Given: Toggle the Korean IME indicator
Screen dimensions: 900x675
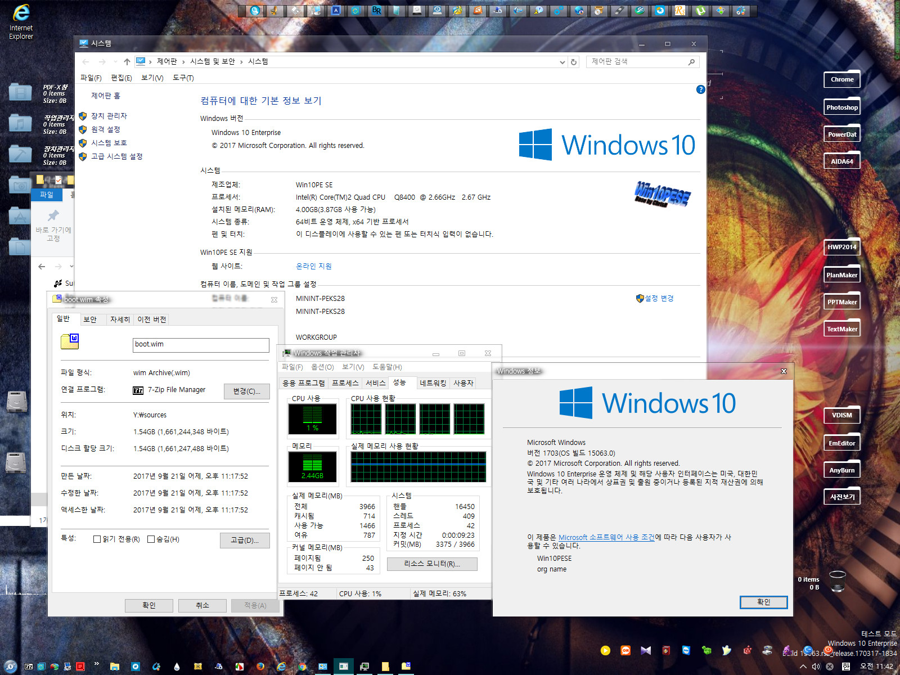Looking at the screenshot, I should 845,667.
